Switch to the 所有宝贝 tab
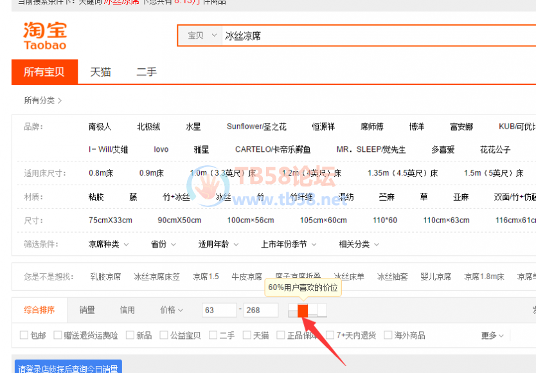The width and height of the screenshot is (536, 373). pyautogui.click(x=44, y=72)
